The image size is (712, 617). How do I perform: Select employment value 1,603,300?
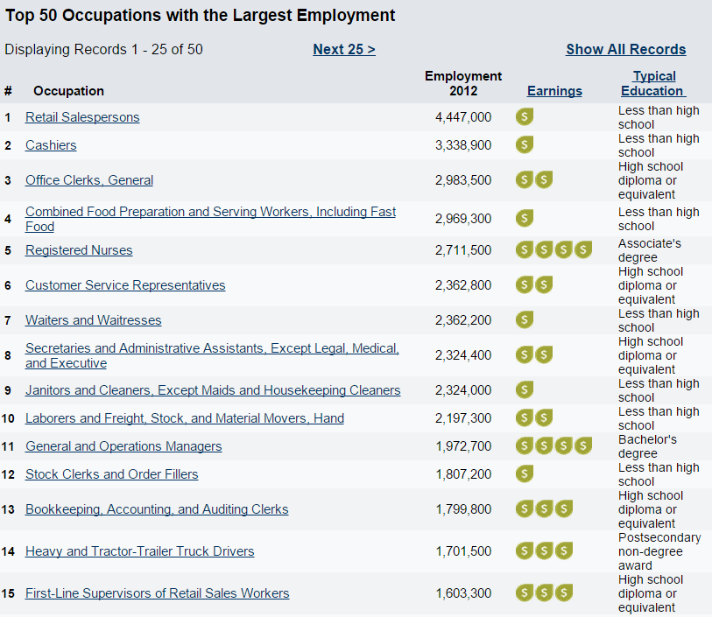[463, 593]
